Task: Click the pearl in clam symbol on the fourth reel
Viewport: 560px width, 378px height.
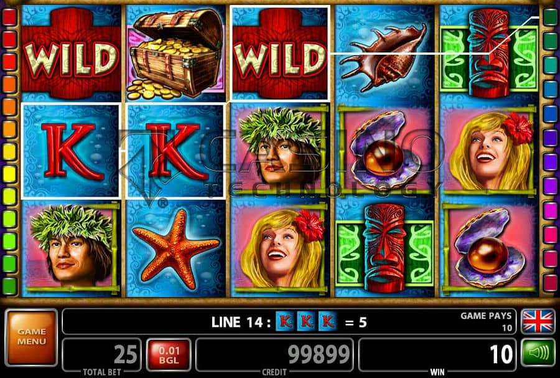Action: [385, 150]
